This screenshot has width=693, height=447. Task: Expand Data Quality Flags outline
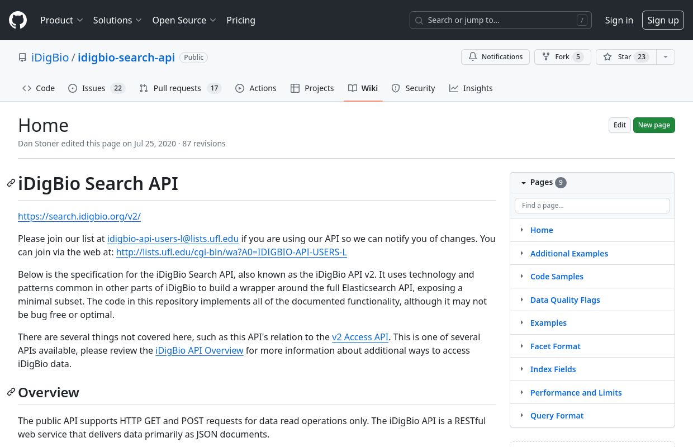click(522, 299)
